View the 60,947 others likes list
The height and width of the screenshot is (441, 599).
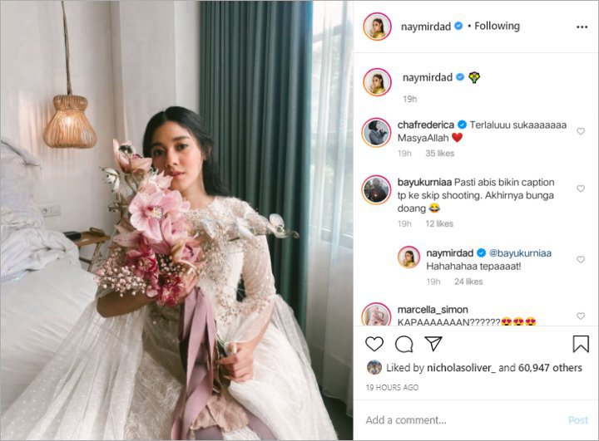tap(550, 368)
